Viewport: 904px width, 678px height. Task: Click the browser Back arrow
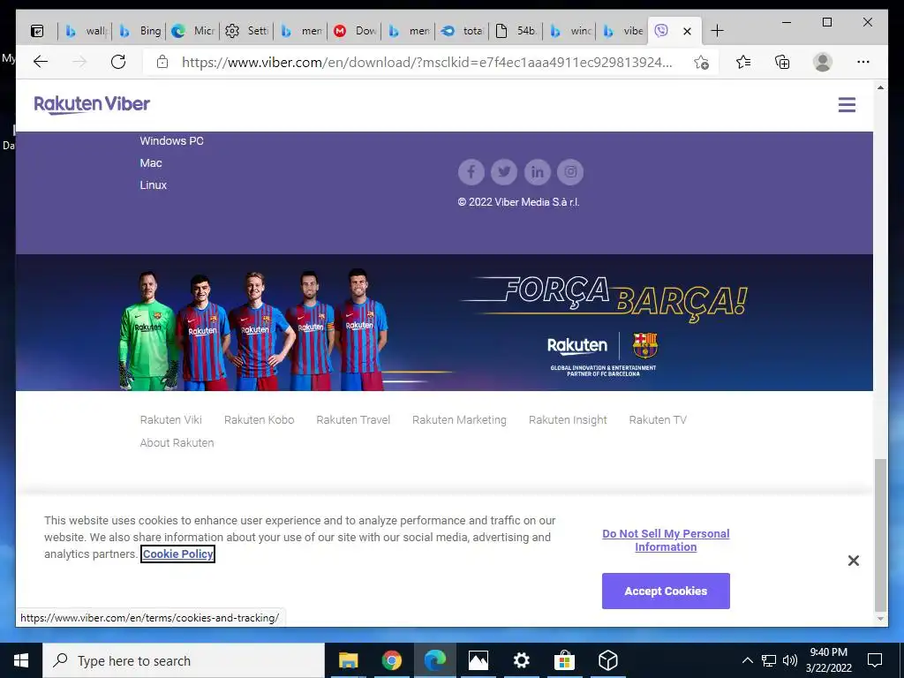coord(41,62)
